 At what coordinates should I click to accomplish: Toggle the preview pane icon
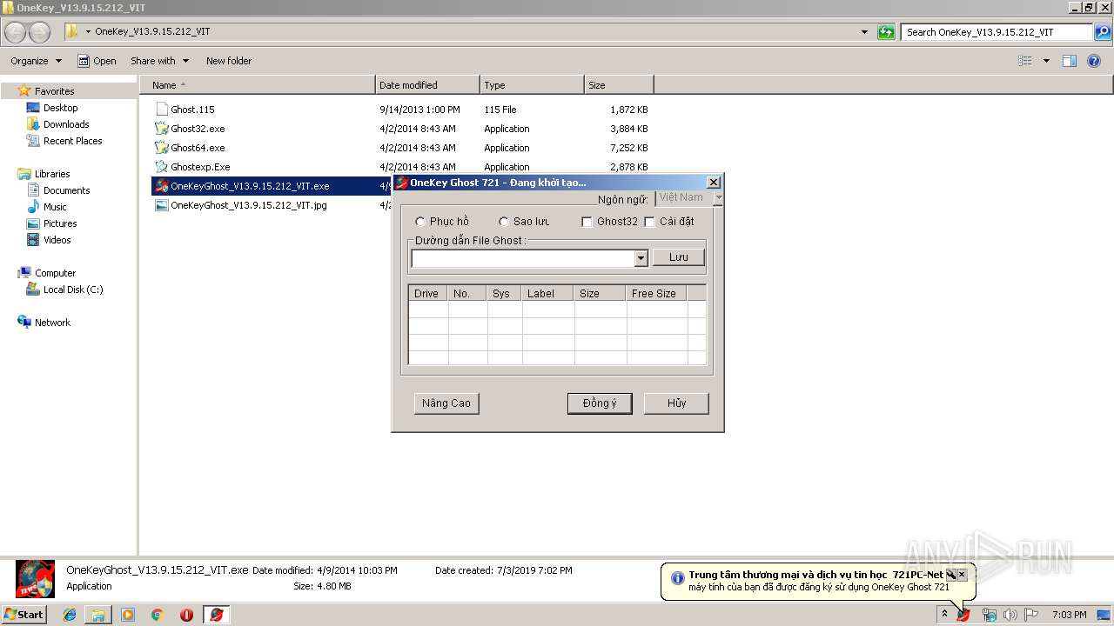1070,61
